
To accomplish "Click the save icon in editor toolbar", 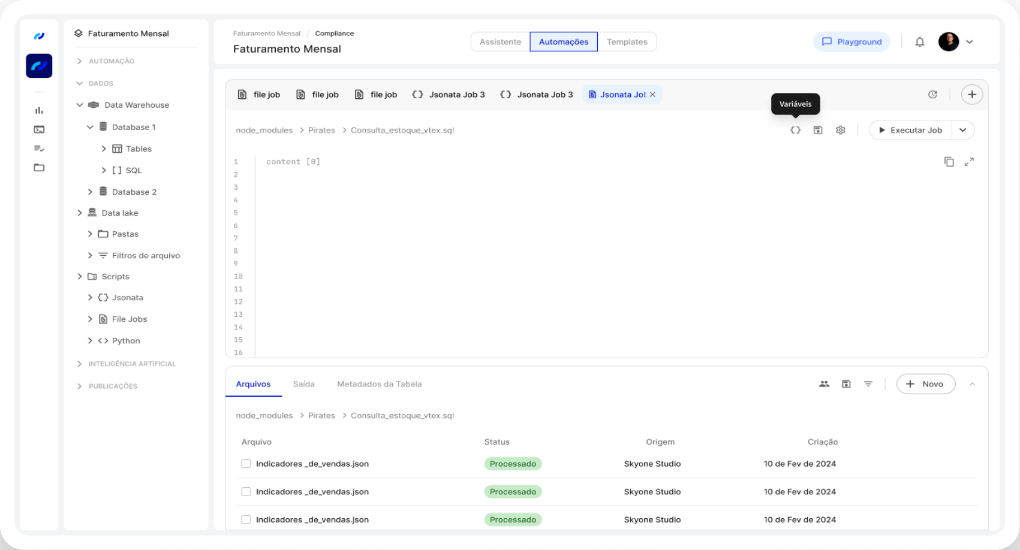I will [818, 130].
